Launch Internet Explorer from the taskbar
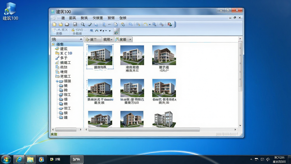 (x=19, y=159)
